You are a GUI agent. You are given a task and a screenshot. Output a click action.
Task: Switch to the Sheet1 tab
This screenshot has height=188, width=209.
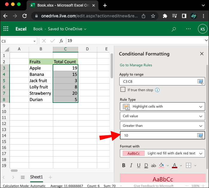36,177
